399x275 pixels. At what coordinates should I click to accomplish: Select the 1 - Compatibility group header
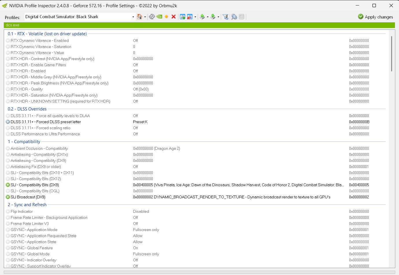tap(24, 142)
